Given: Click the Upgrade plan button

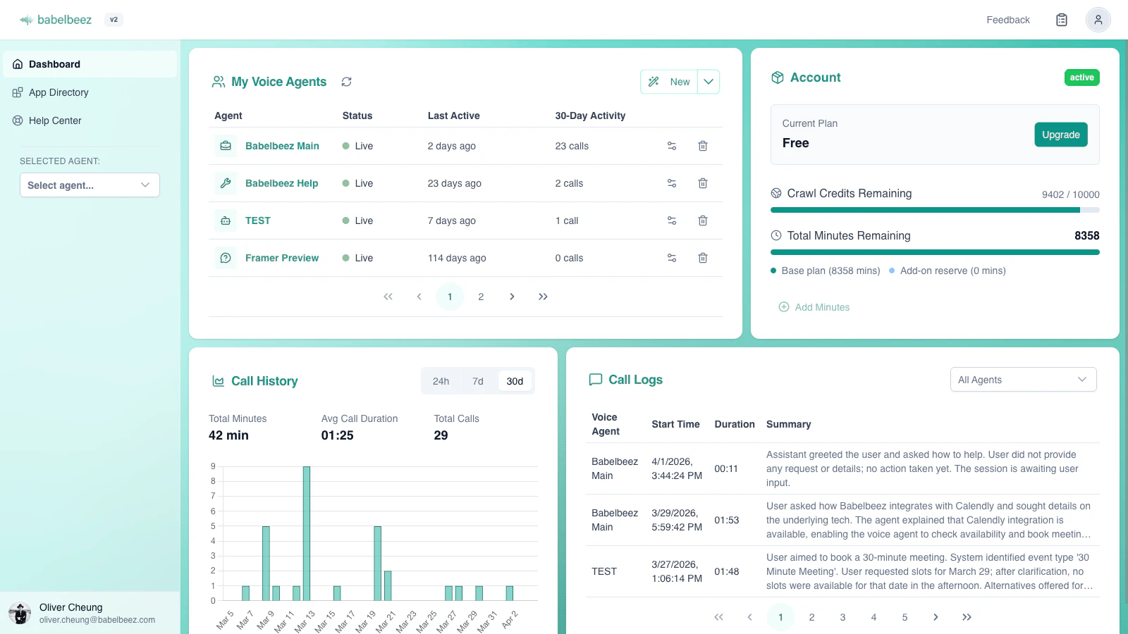Looking at the screenshot, I should point(1061,135).
